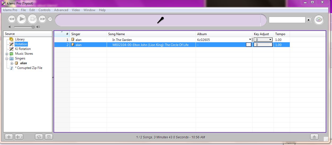Click the rewind (previous track) button

[x=12, y=19]
